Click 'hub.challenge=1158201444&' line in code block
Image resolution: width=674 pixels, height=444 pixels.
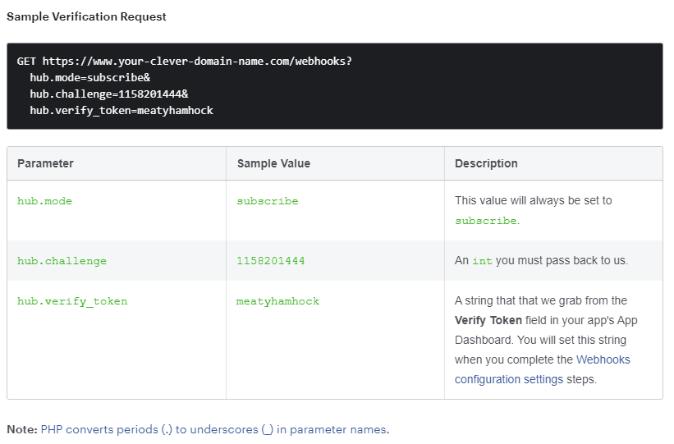click(x=108, y=94)
